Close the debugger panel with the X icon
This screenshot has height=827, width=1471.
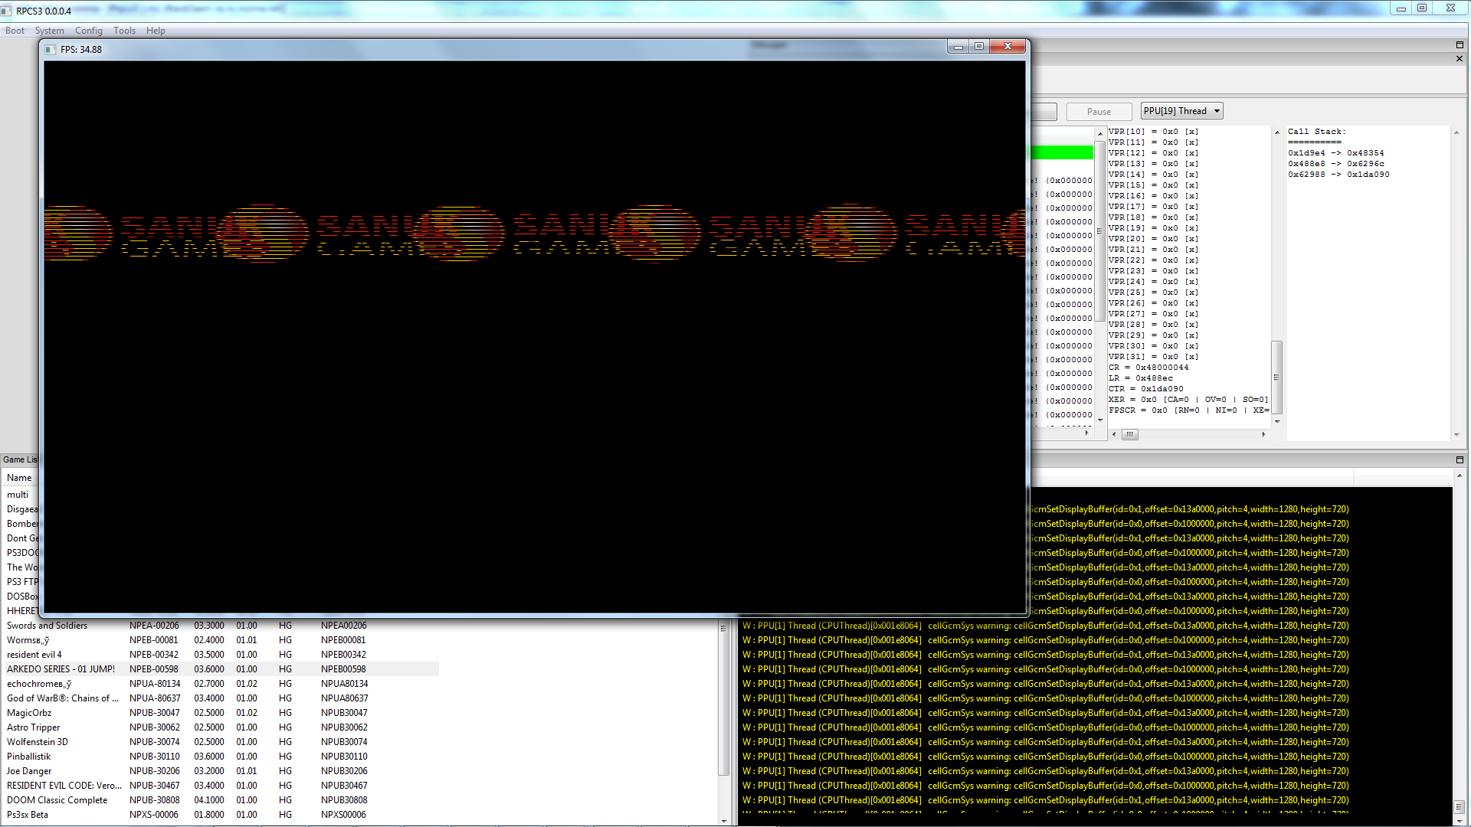(1460, 58)
